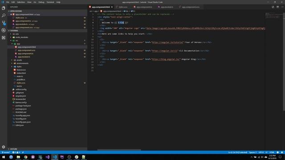Open Windows Start menu
Viewport: 285px width, 160px height.
[x=4, y=157]
